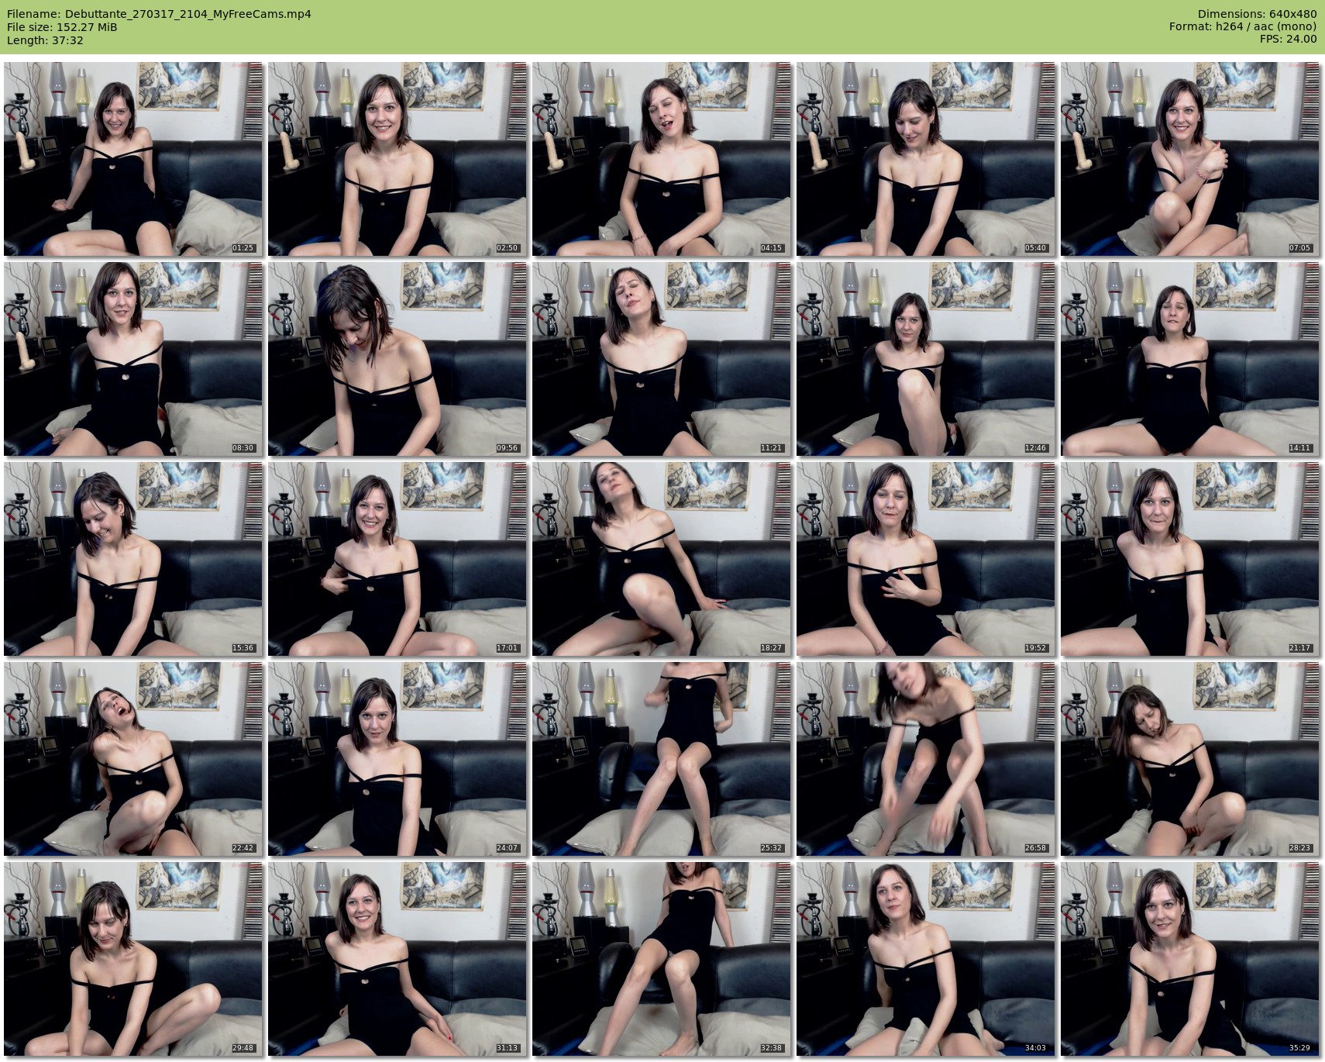Select the thumbnail at 08:30
The height and width of the screenshot is (1062, 1325).
point(133,359)
